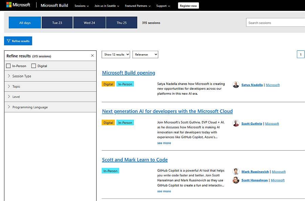Screen dimensions: 305x201
Task: Expand the Session Type filter
Action: pyautogui.click(x=50, y=76)
